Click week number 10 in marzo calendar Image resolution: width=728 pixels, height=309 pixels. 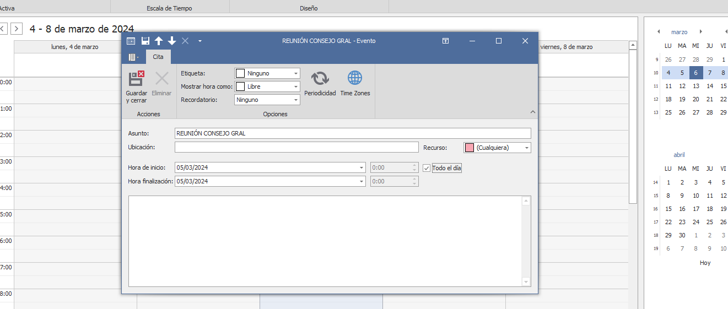(656, 73)
